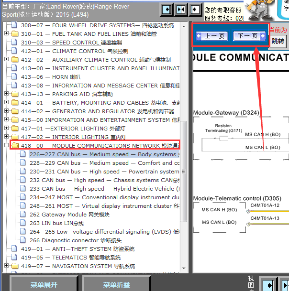Expand the 419-07 Navigation System node
Viewport: 289px width, 291px height.
point(6,266)
